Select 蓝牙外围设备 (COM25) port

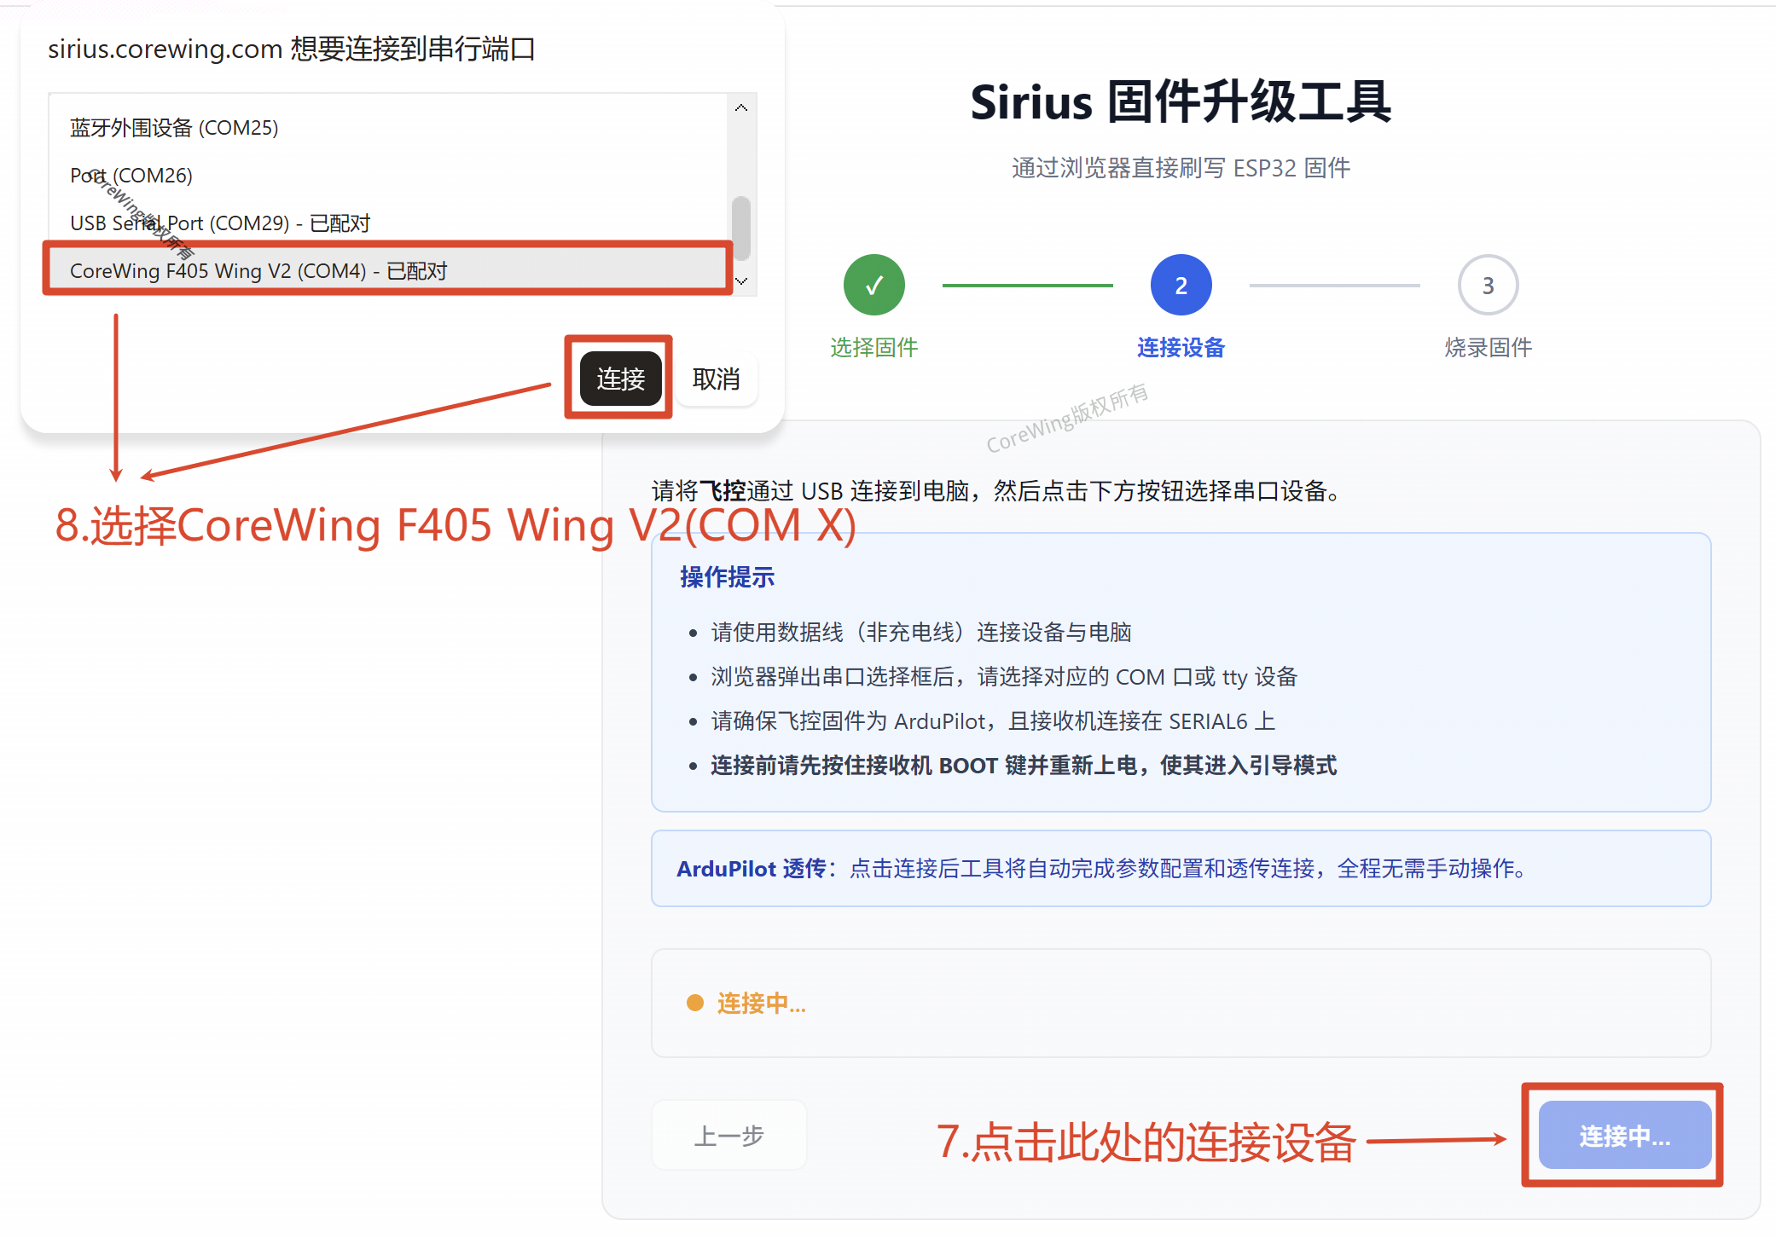[387, 128]
